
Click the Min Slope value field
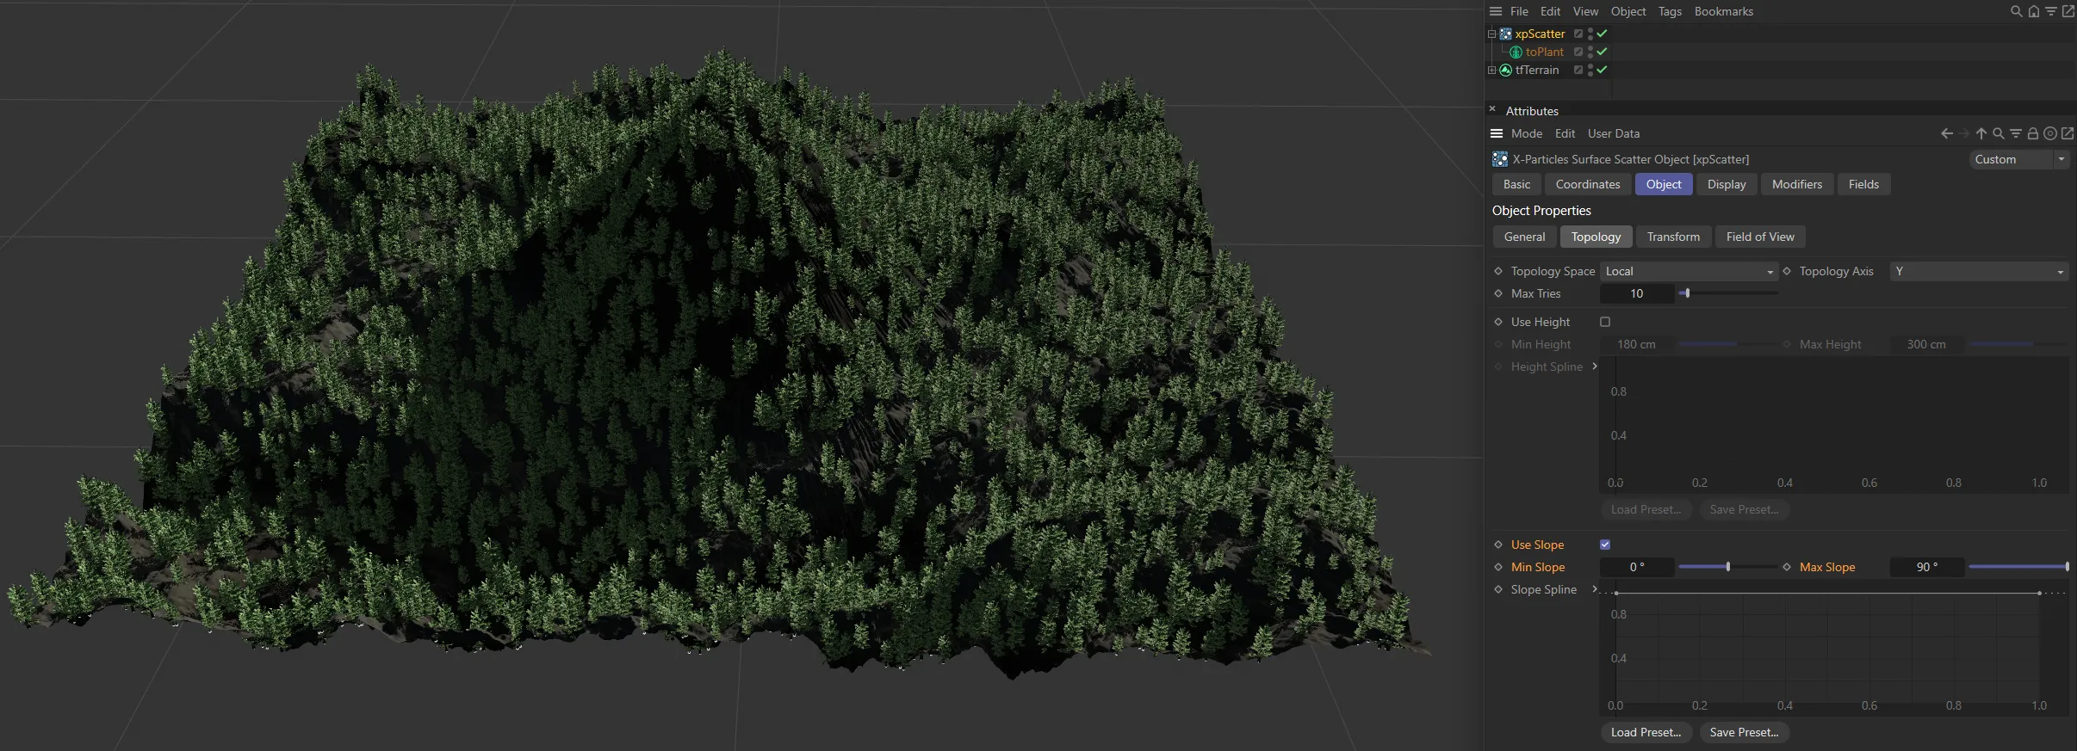(x=1637, y=567)
